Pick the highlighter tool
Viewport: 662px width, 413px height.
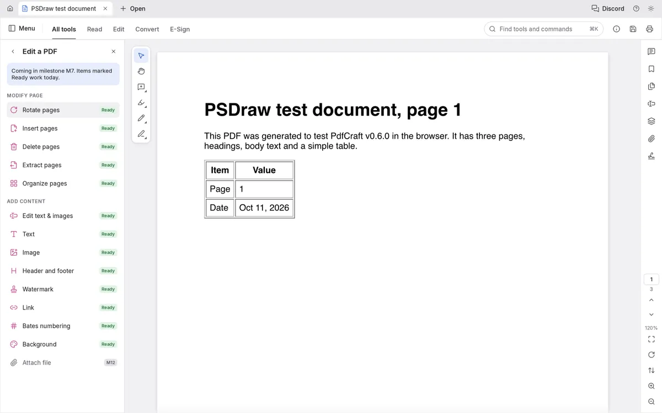[141, 102]
